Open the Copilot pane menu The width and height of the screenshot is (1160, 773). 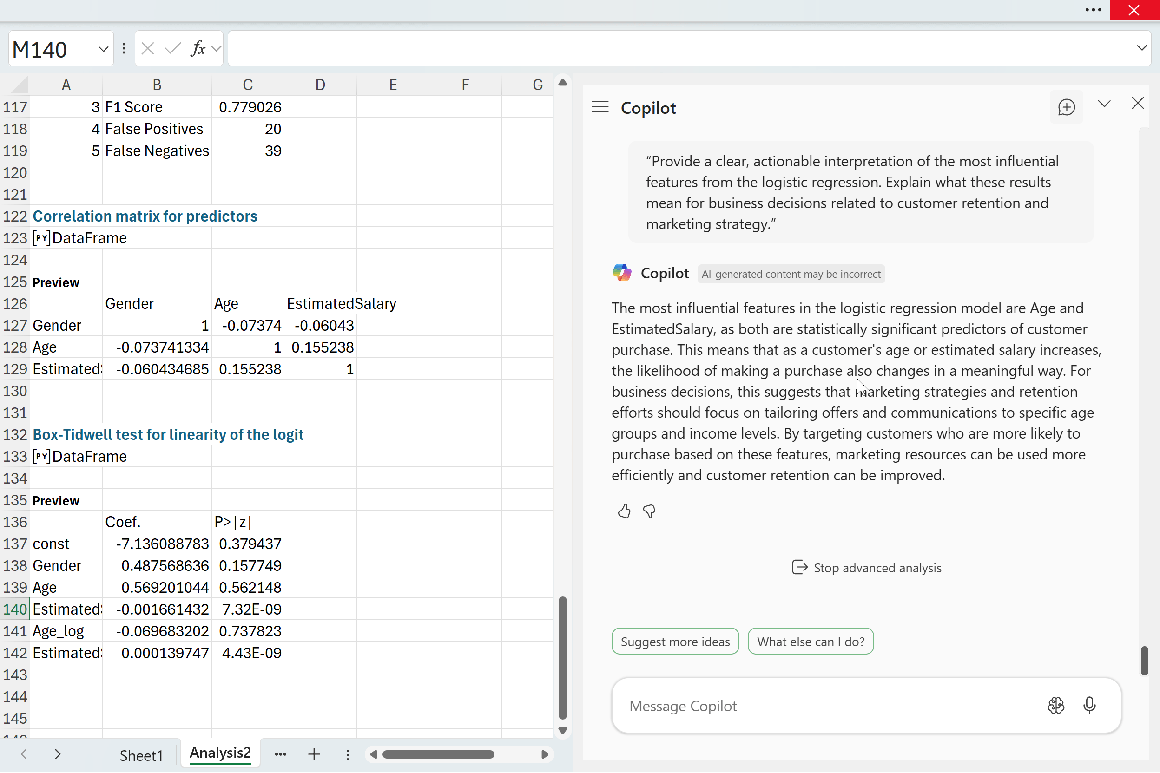(x=600, y=106)
